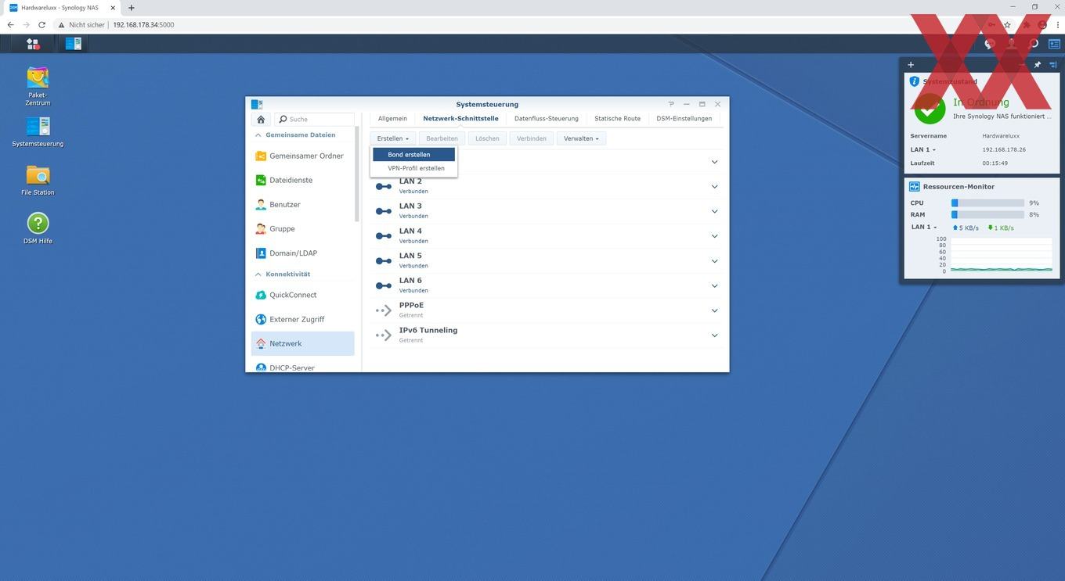Open File Station desktop icon

(x=38, y=181)
